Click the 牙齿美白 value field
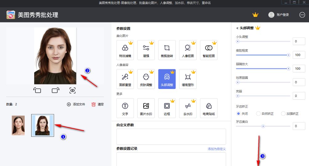The image size is (309, 166). click(x=299, y=126)
